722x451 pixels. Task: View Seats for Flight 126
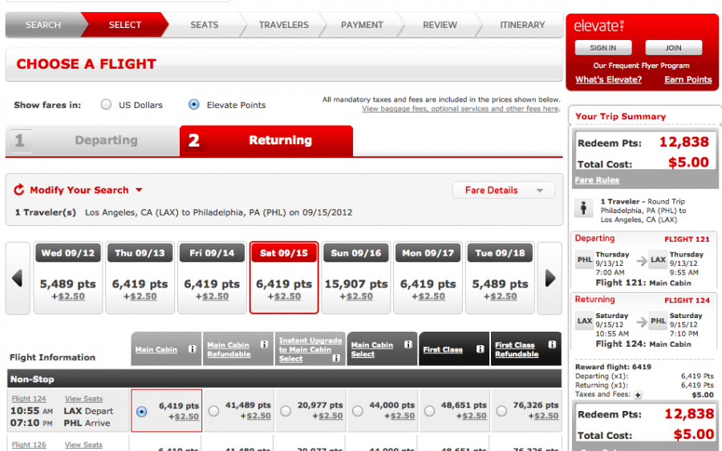pos(83,445)
